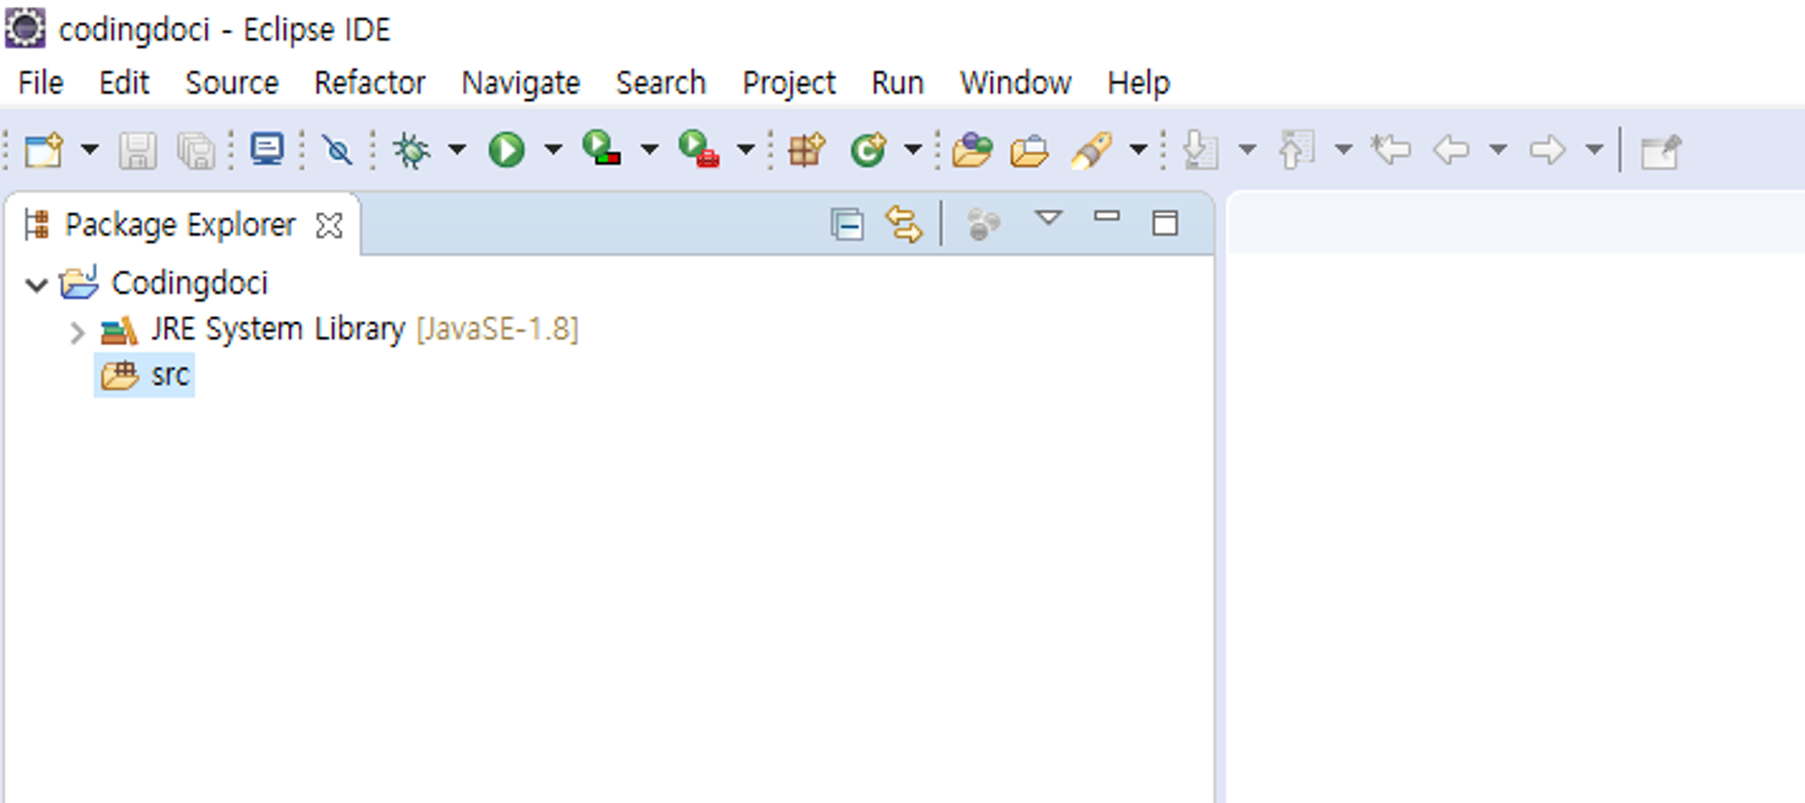Select the Package Explorer tab
The width and height of the screenshot is (1805, 803).
[x=180, y=225]
